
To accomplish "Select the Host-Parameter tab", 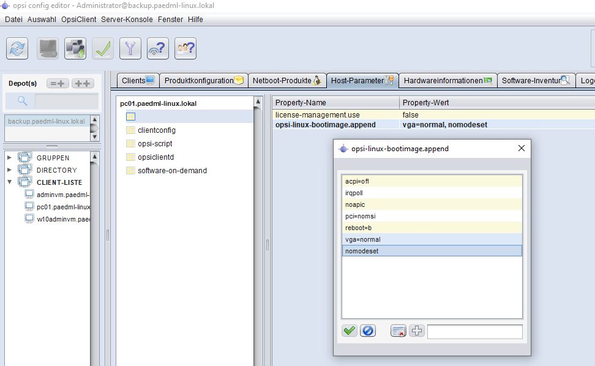I will click(x=362, y=80).
